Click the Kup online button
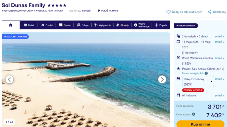227x127 pixels. 200,124
